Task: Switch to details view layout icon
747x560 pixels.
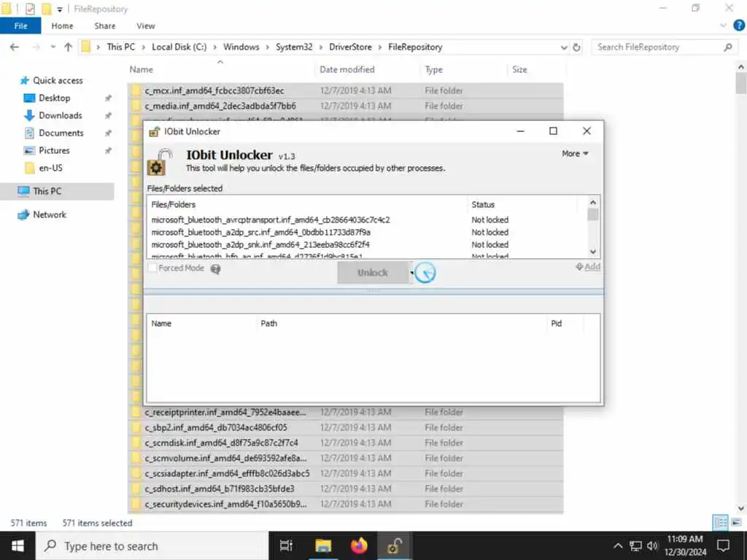Action: click(720, 523)
